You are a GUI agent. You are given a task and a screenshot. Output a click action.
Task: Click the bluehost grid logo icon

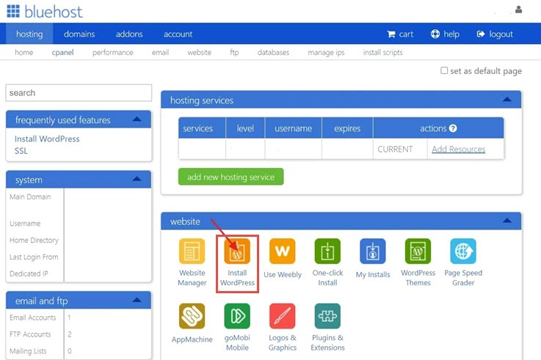13,11
